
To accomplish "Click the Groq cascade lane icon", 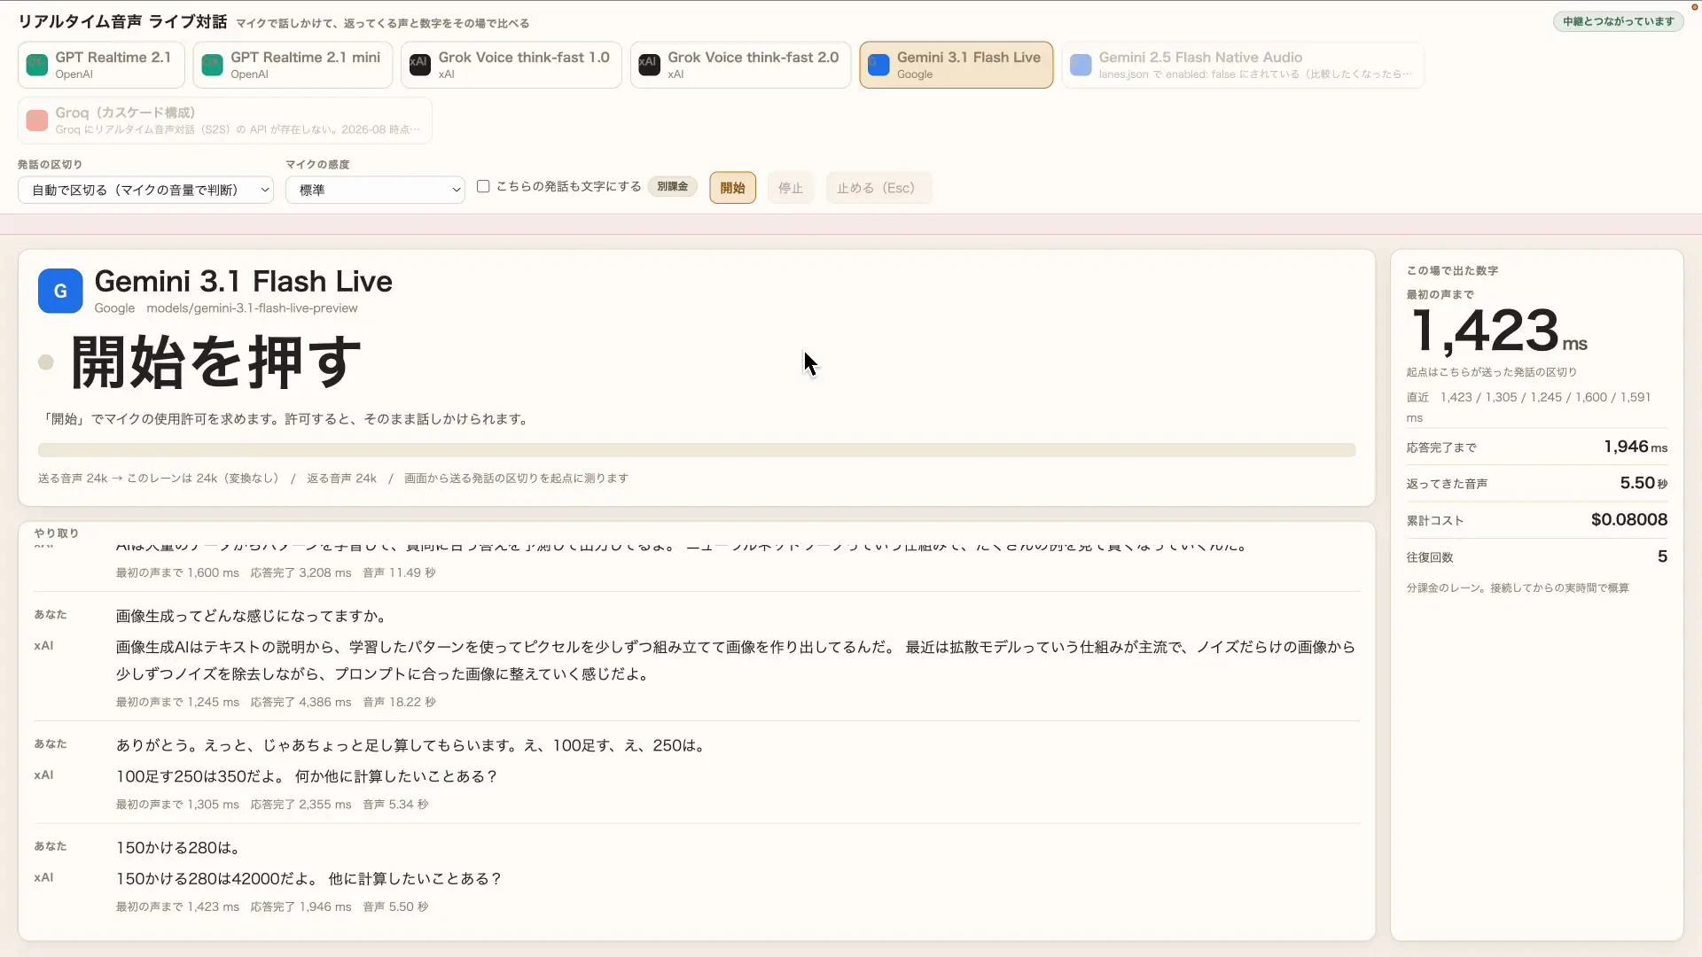I will tap(36, 121).
